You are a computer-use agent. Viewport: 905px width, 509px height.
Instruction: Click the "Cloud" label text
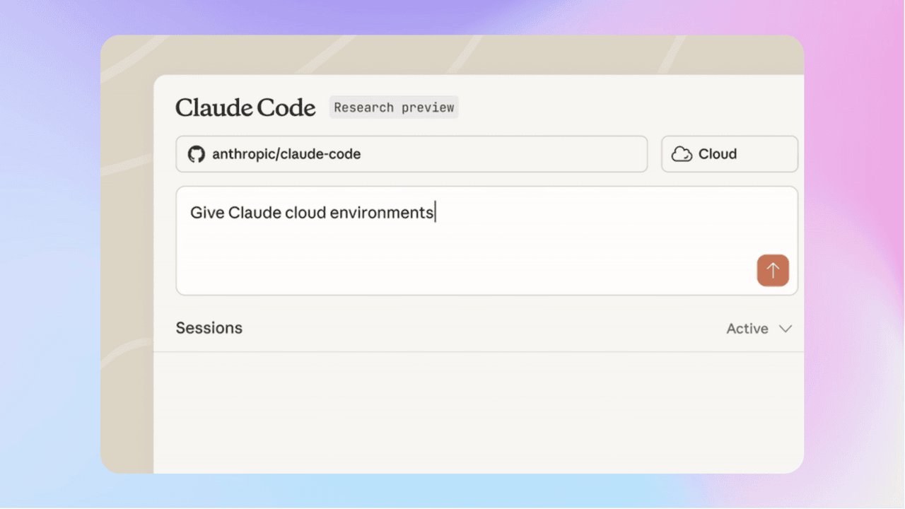[x=718, y=154]
